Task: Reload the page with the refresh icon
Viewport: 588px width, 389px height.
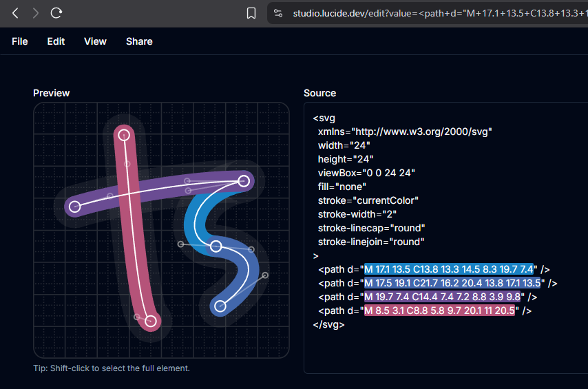Action: tap(56, 13)
